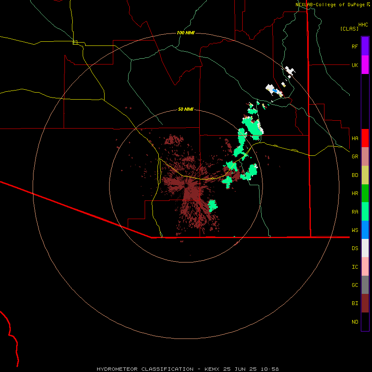Click the NEXLAB-College of DuPage credit
The width and height of the screenshot is (372, 372).
coord(333,5)
